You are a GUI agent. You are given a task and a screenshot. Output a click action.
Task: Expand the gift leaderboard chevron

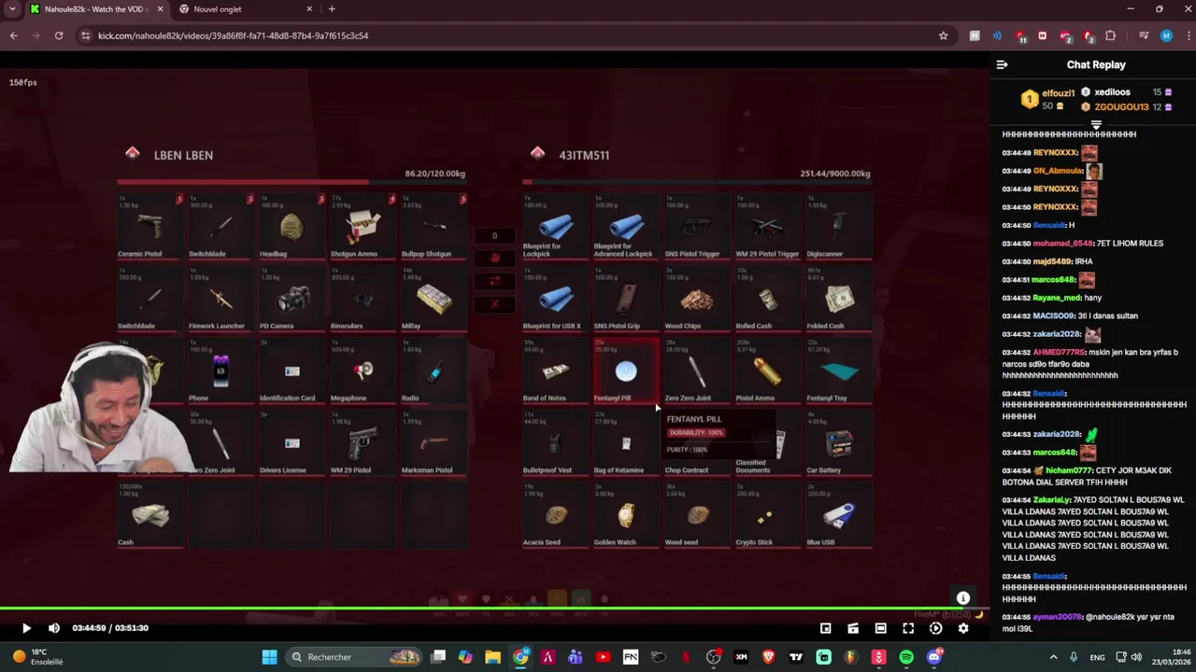click(1096, 124)
